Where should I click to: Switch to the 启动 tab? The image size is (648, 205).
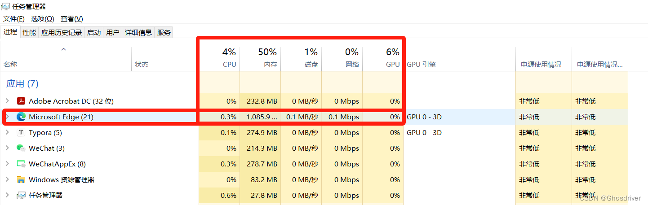94,32
